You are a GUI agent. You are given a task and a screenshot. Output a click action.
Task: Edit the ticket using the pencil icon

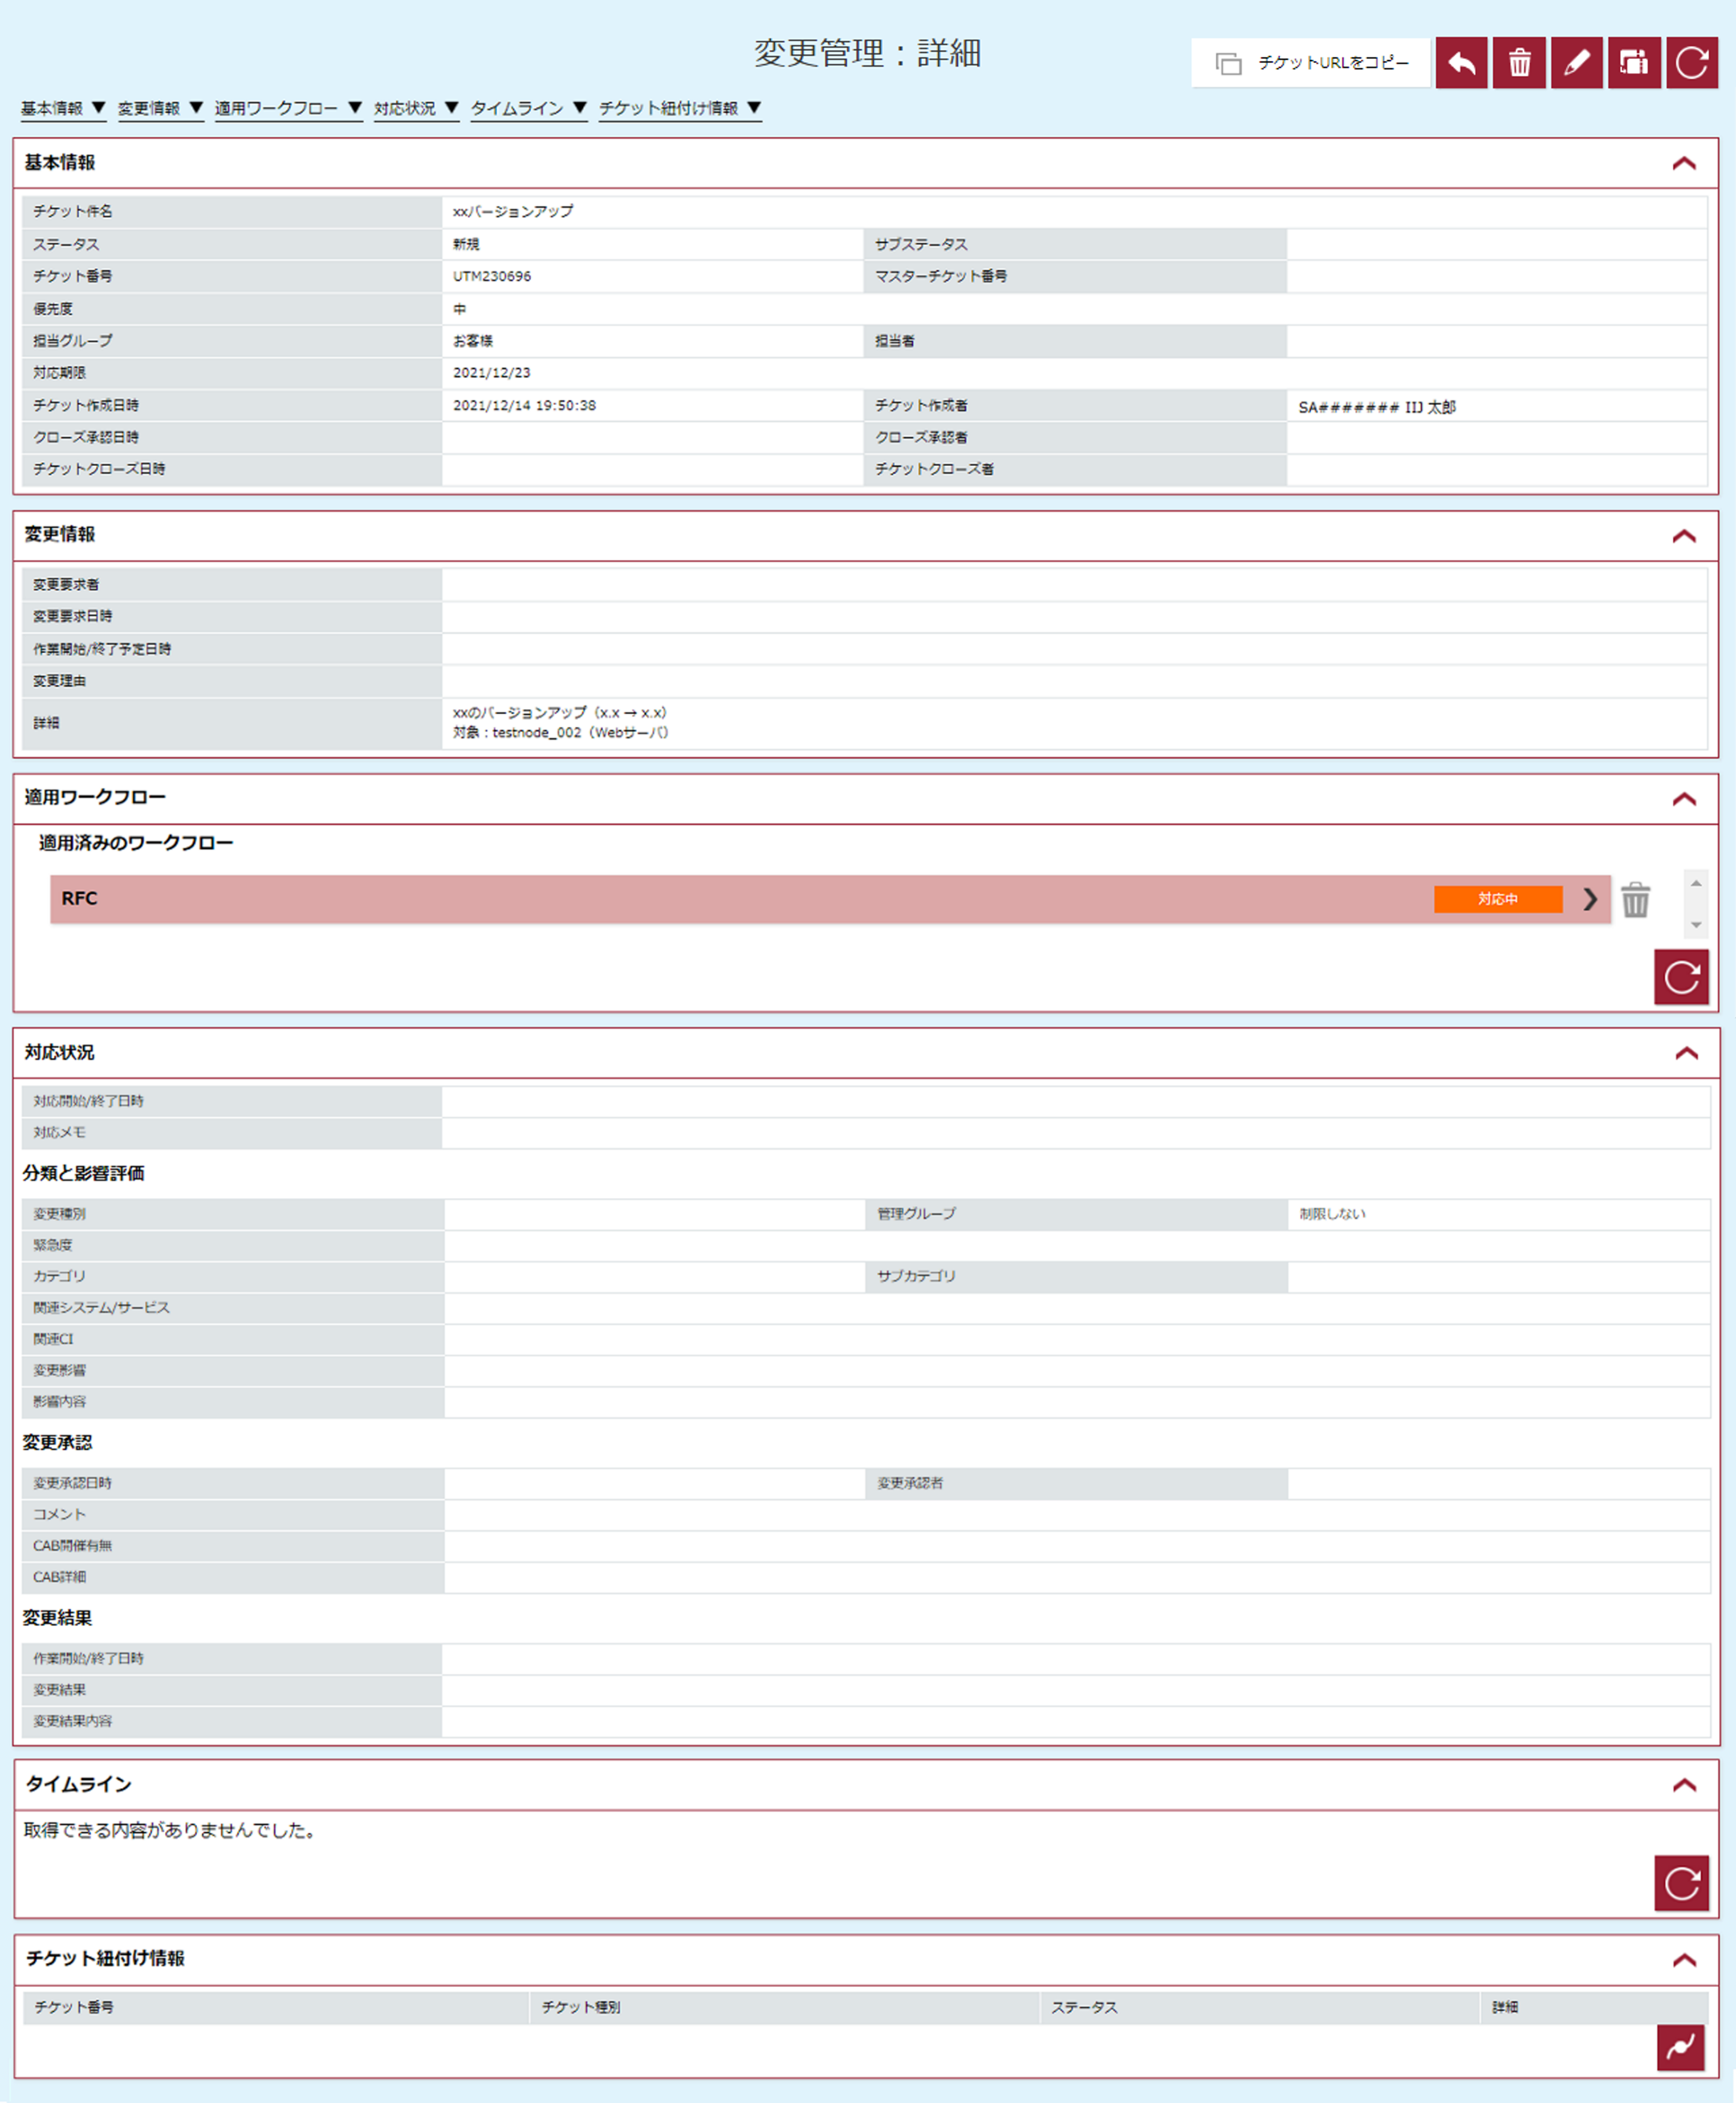(1577, 63)
